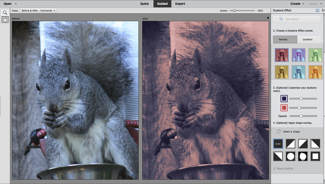Switch to the Guided tab

click(162, 4)
